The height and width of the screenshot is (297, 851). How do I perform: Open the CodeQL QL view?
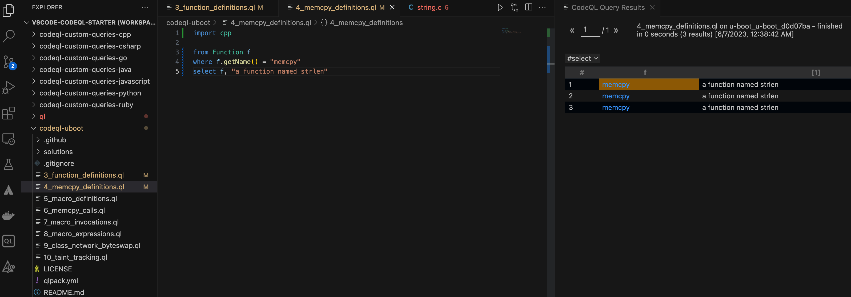point(8,241)
